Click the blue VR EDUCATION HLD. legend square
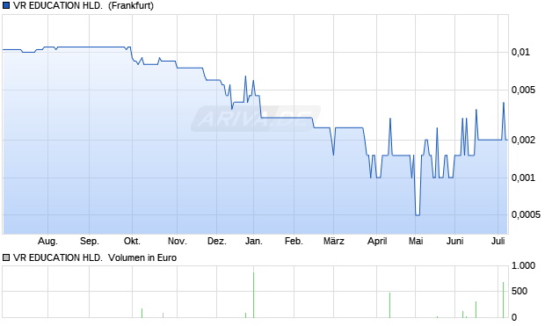Screen dimensions: 545x326 coord(6,6)
